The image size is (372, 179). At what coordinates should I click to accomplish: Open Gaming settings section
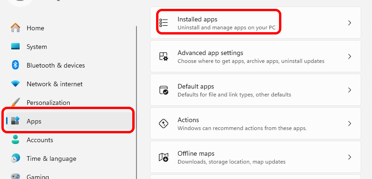click(x=38, y=177)
